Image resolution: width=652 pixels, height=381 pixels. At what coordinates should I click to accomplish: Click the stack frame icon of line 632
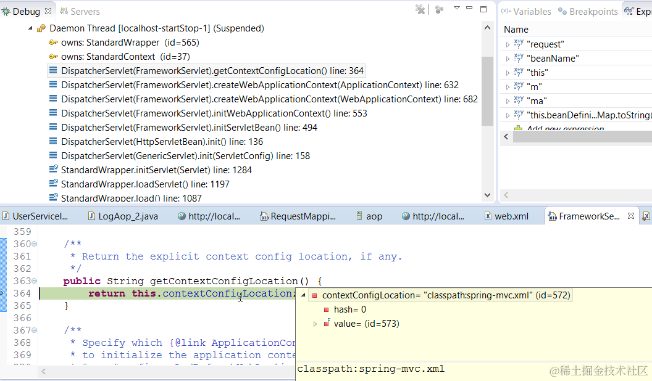[53, 84]
